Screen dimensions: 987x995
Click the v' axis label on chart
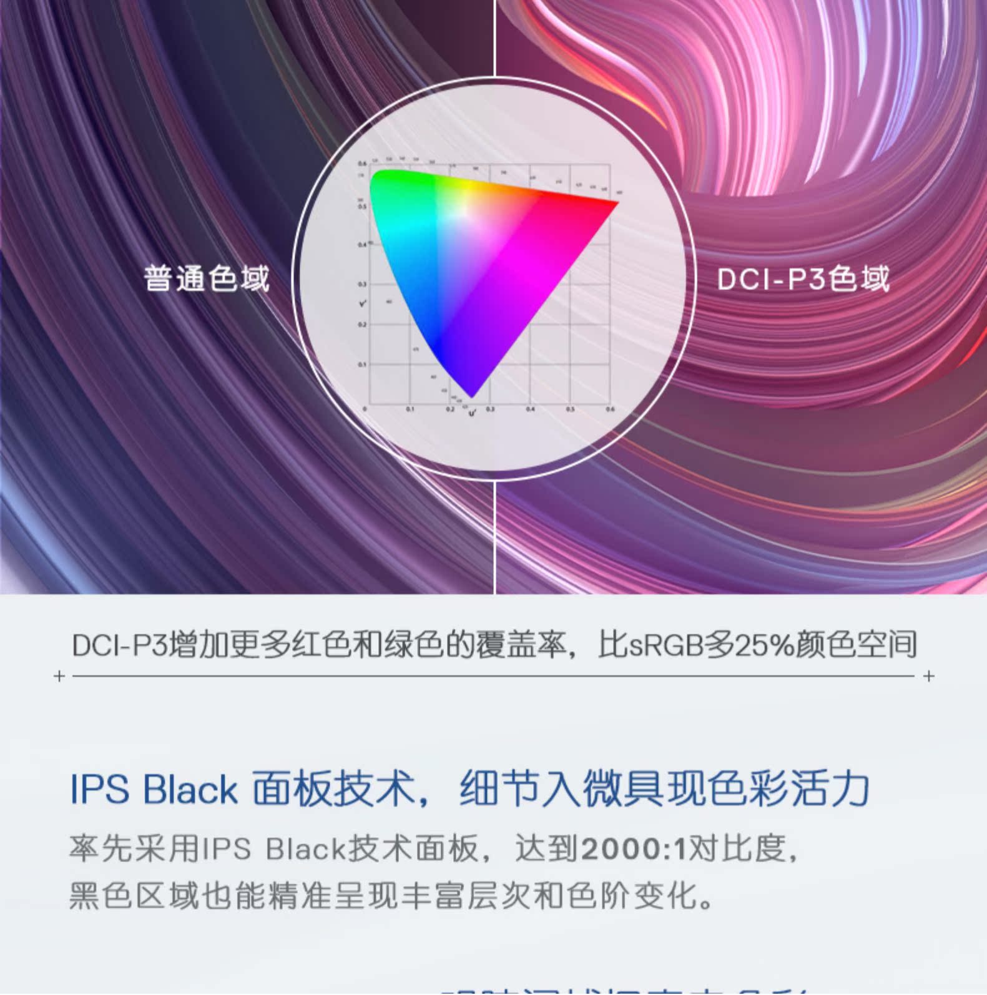362,303
